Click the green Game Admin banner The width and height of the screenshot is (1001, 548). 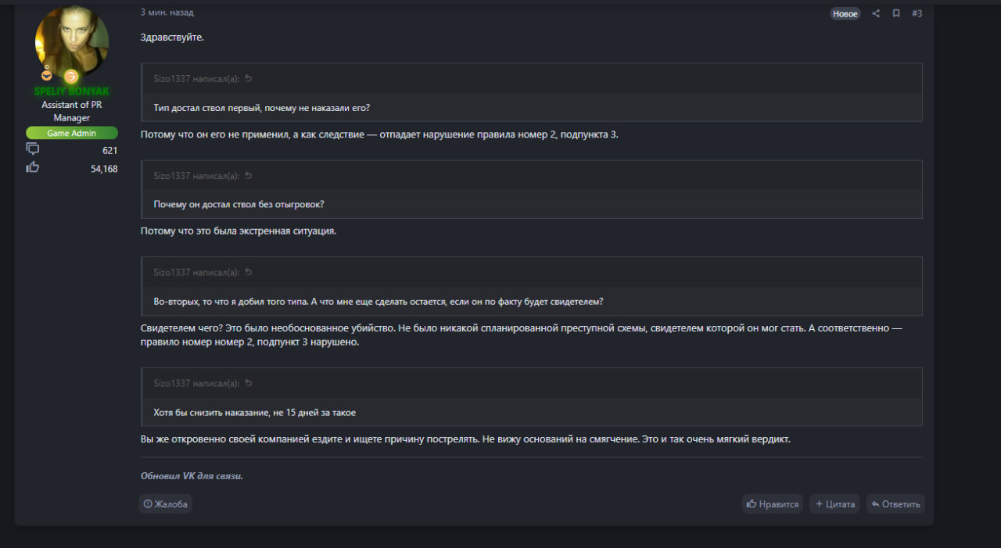tap(72, 133)
